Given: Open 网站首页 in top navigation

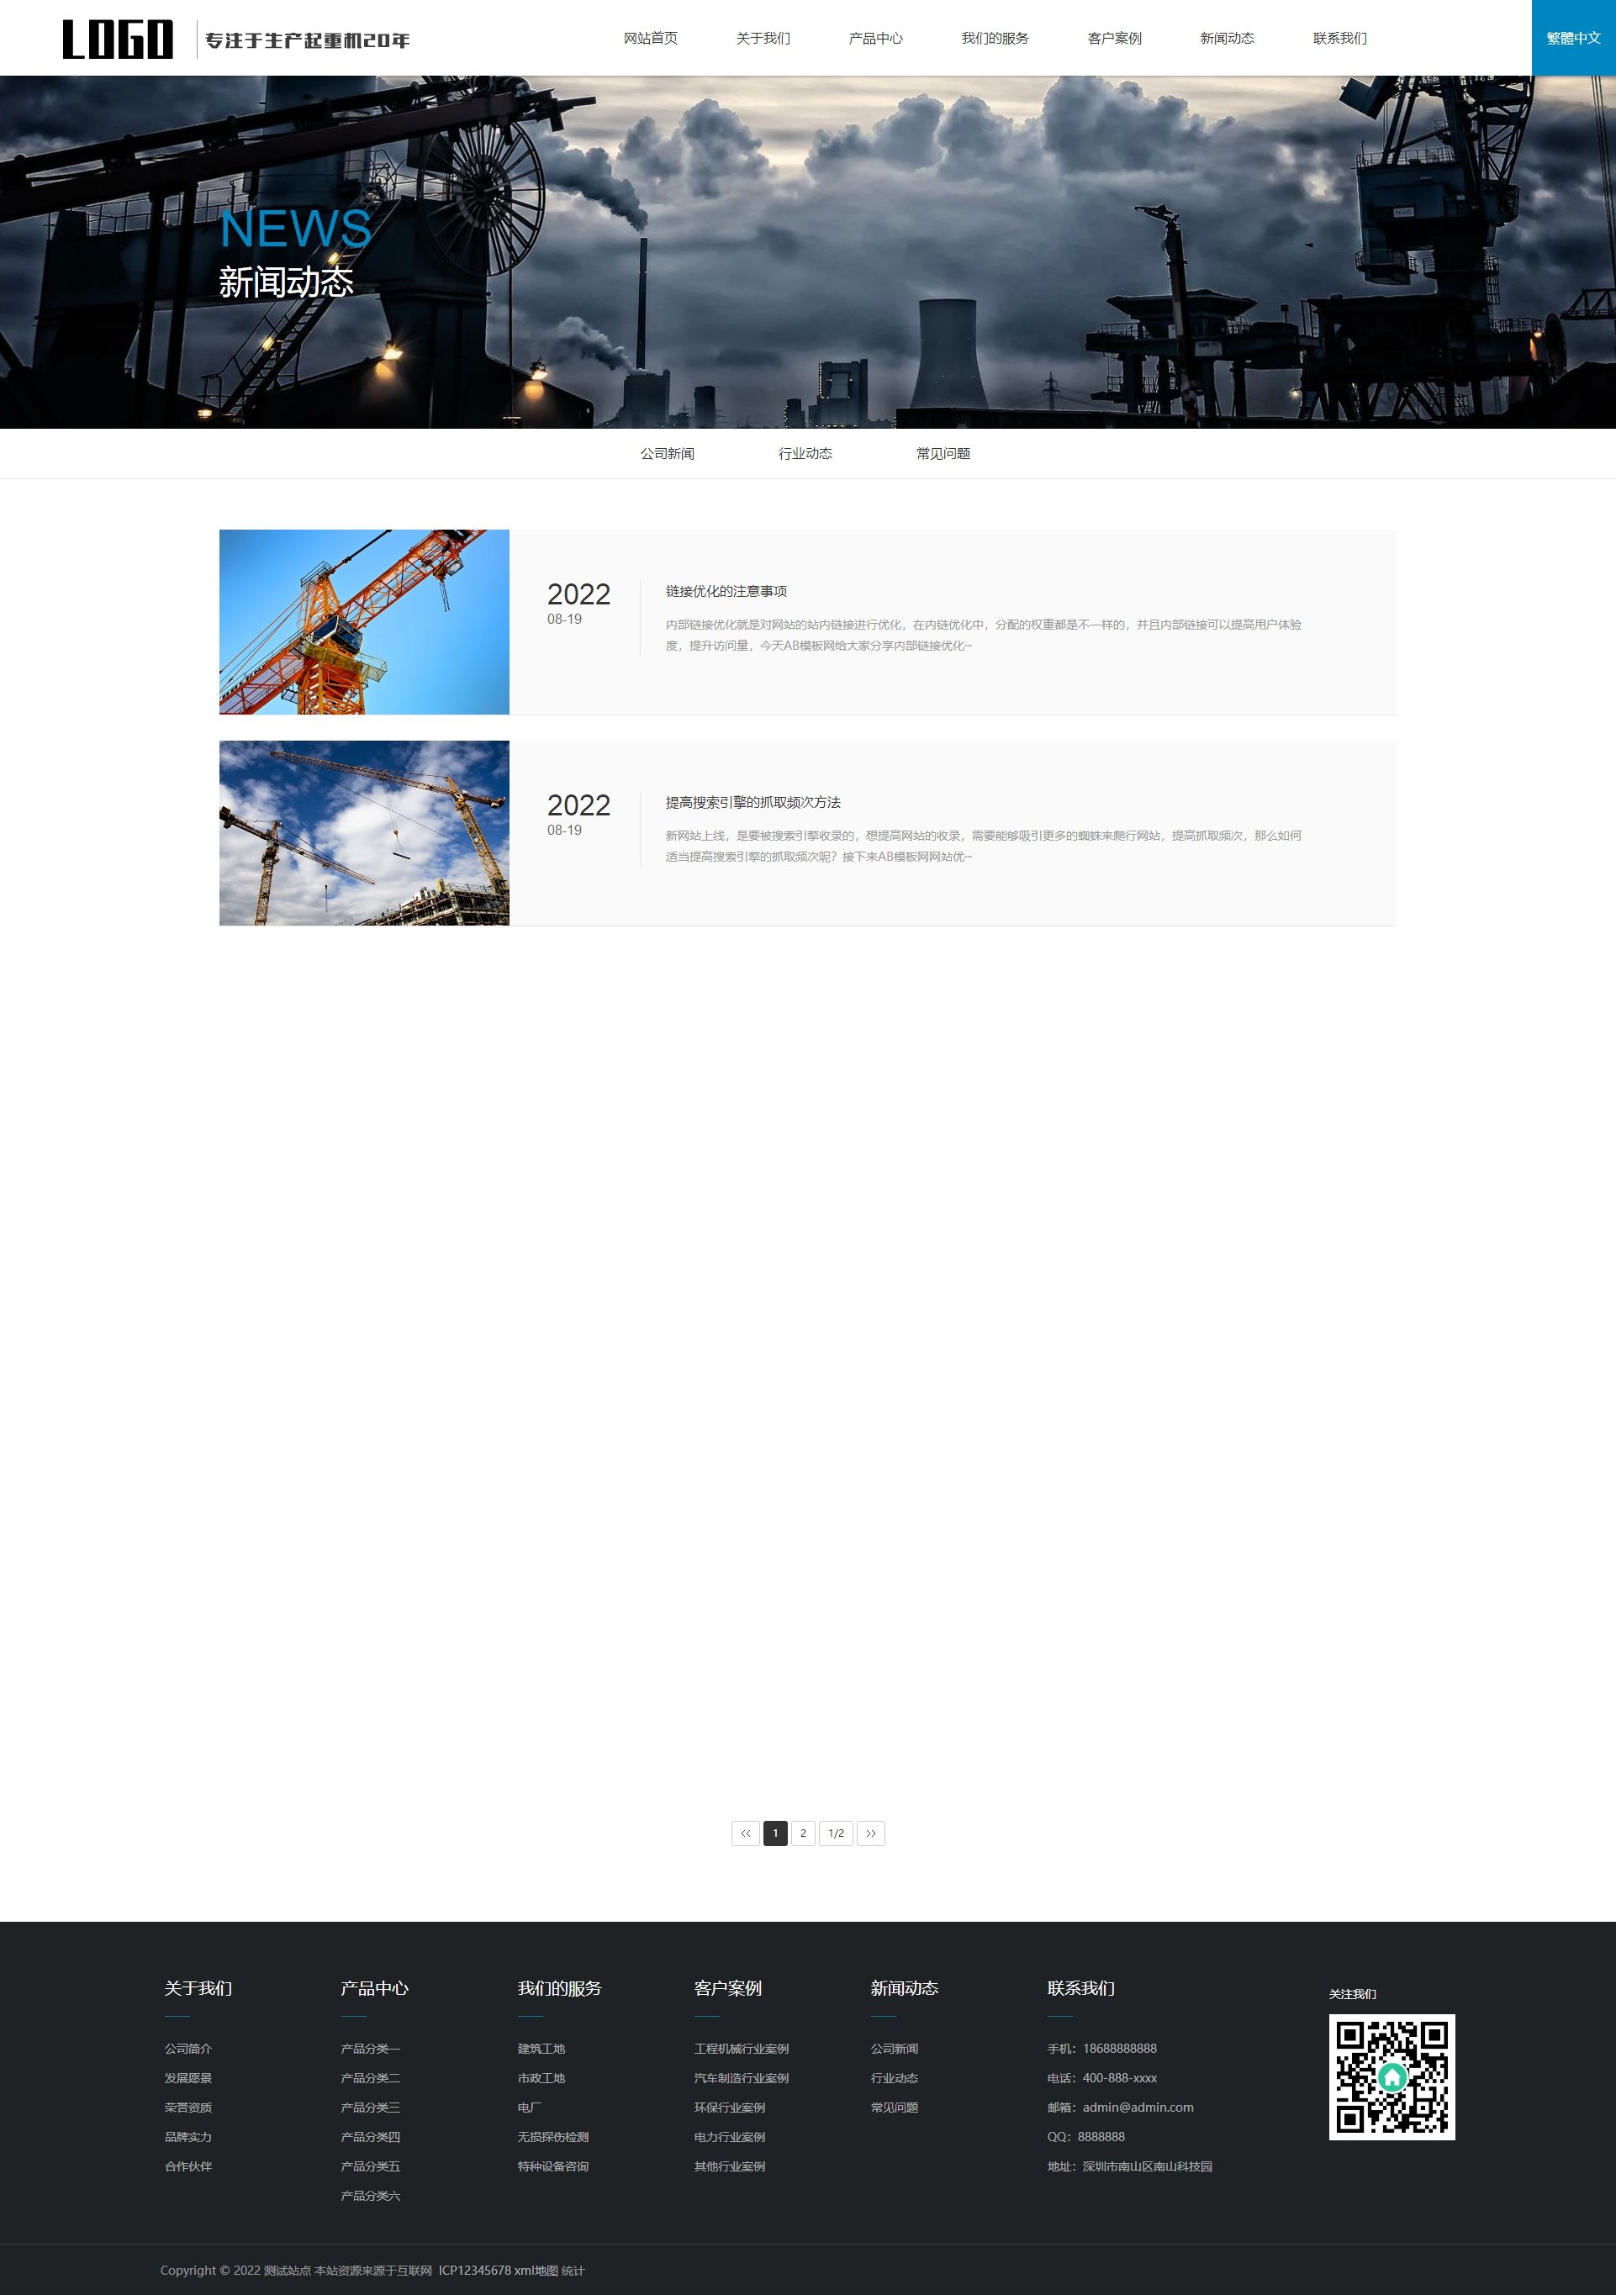Looking at the screenshot, I should point(650,38).
